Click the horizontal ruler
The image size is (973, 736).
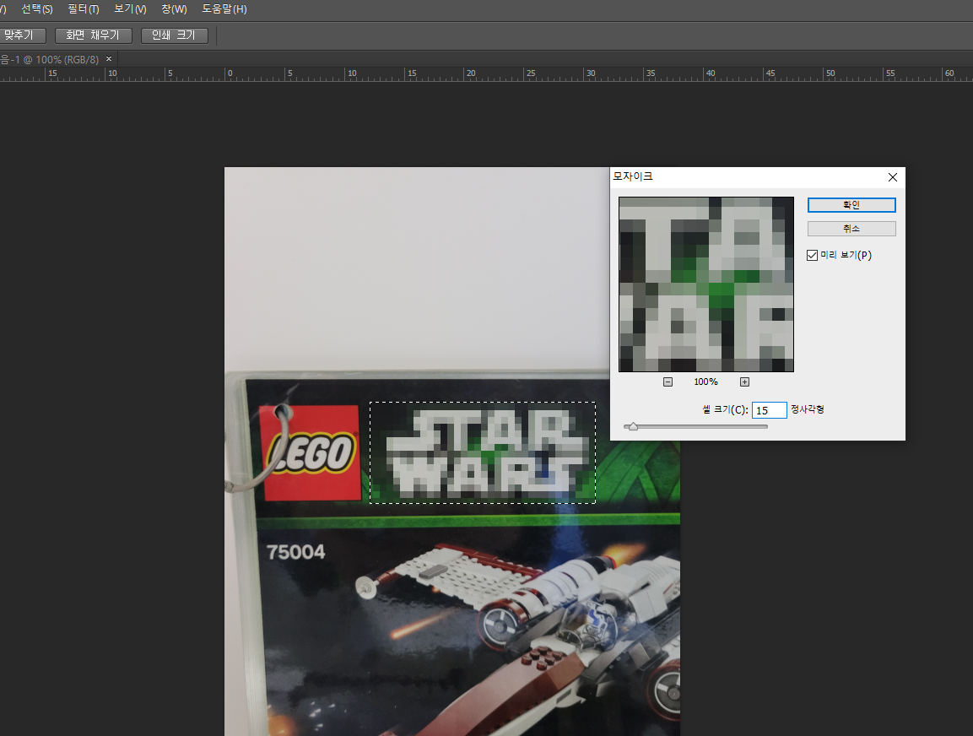486,73
